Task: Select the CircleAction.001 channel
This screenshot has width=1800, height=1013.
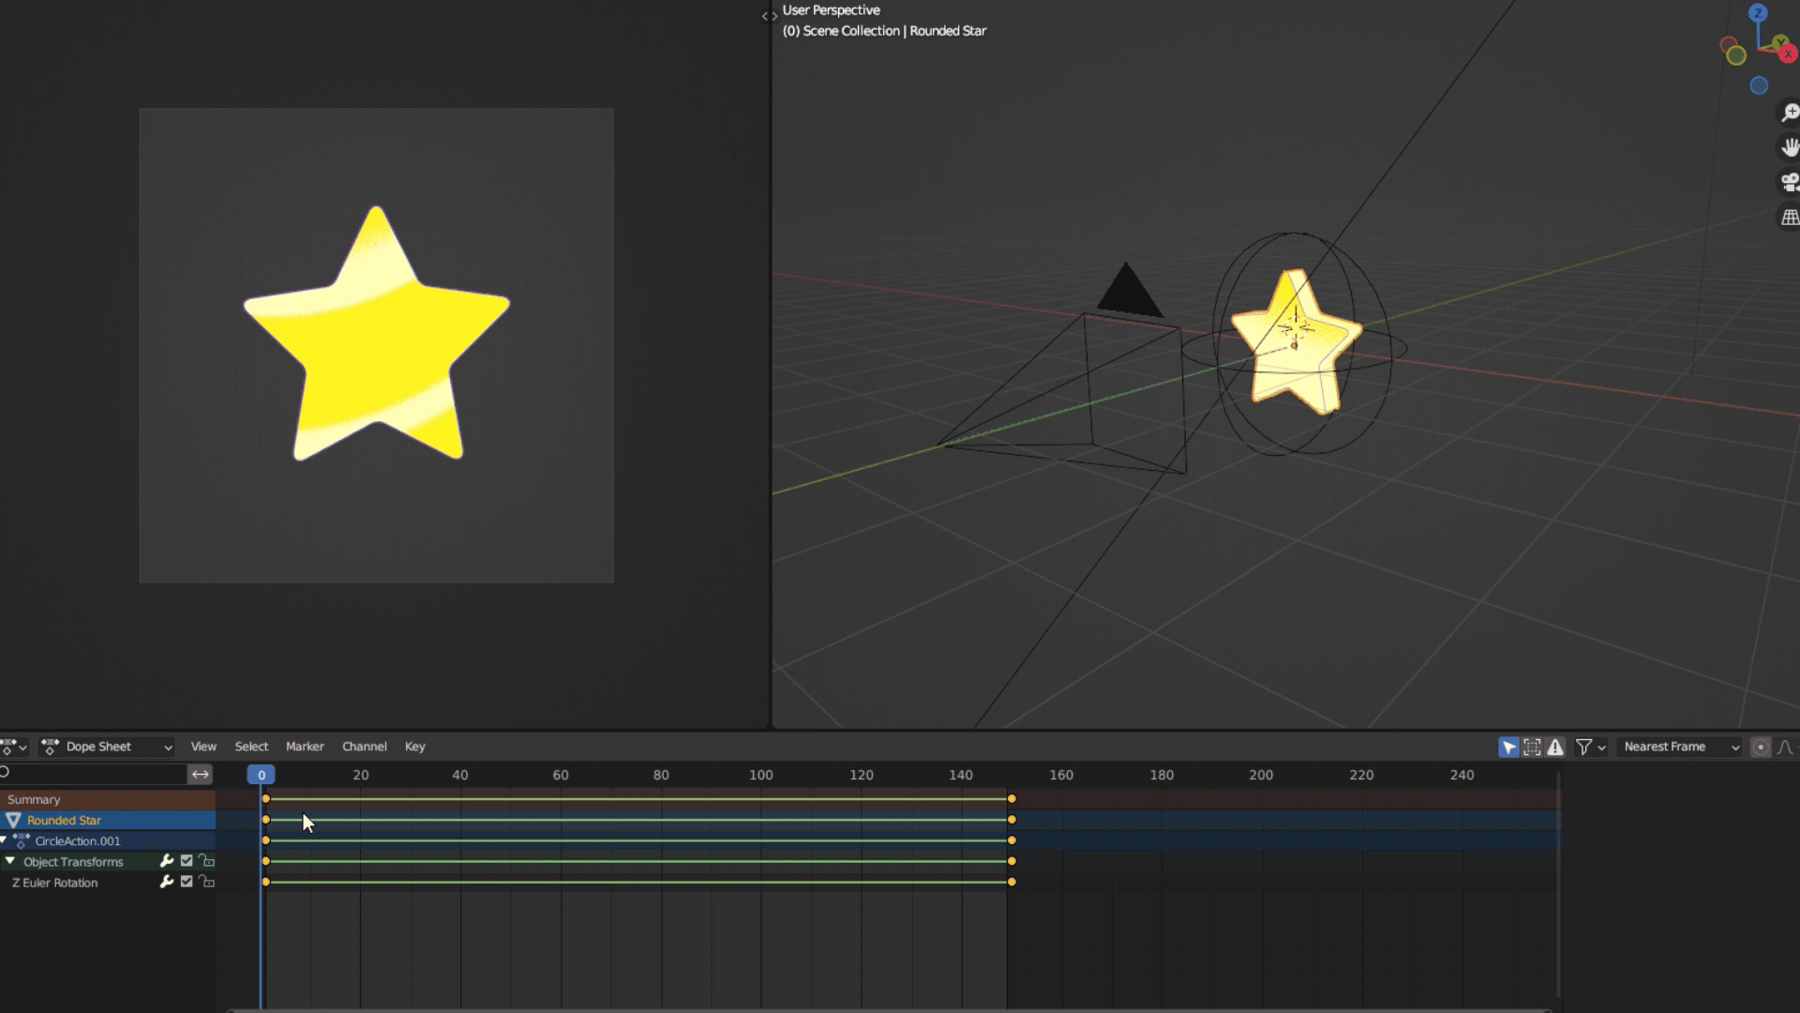Action: tap(78, 841)
